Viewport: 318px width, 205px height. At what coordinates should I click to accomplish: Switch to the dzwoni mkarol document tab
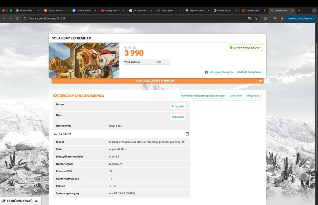[84, 10]
